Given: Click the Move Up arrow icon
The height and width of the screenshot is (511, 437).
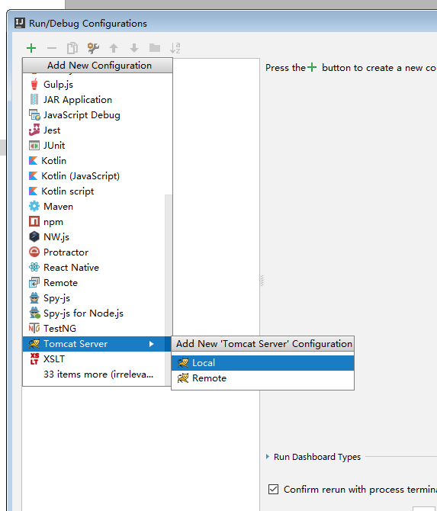Looking at the screenshot, I should click(x=114, y=48).
